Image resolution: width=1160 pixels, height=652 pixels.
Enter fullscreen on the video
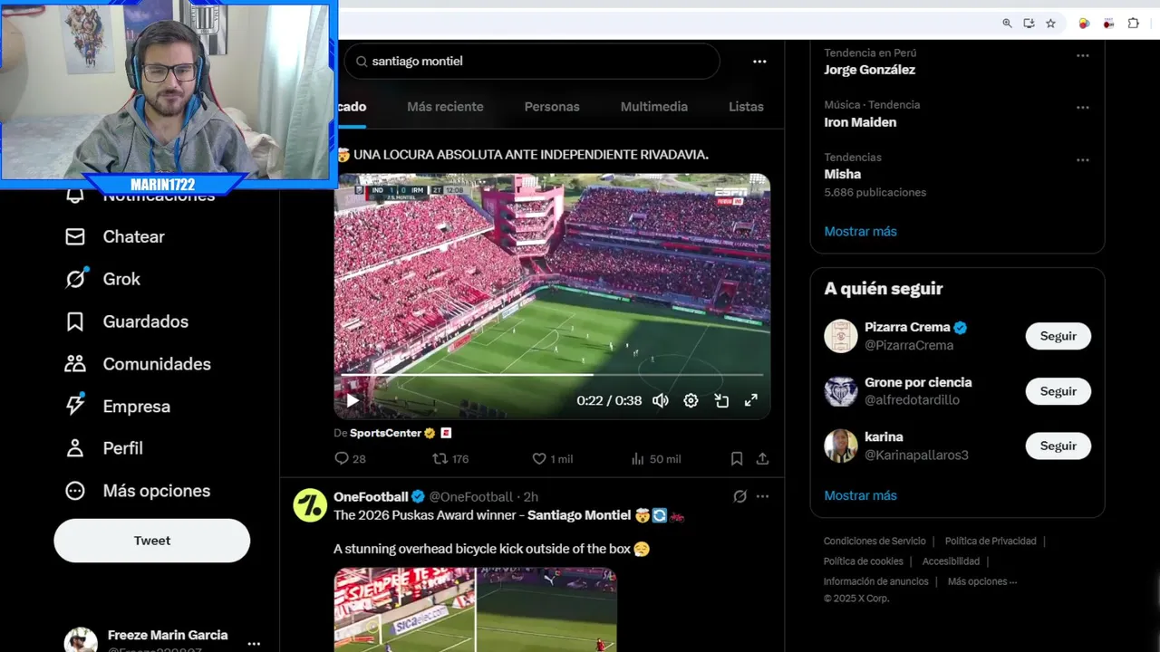[751, 400]
